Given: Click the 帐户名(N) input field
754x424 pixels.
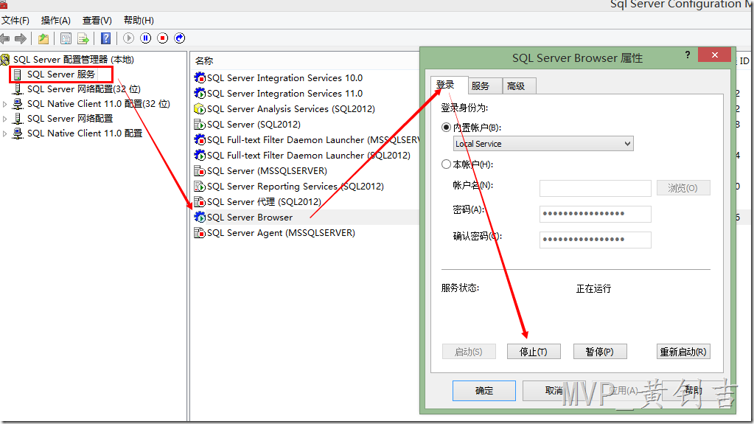Looking at the screenshot, I should (x=596, y=188).
